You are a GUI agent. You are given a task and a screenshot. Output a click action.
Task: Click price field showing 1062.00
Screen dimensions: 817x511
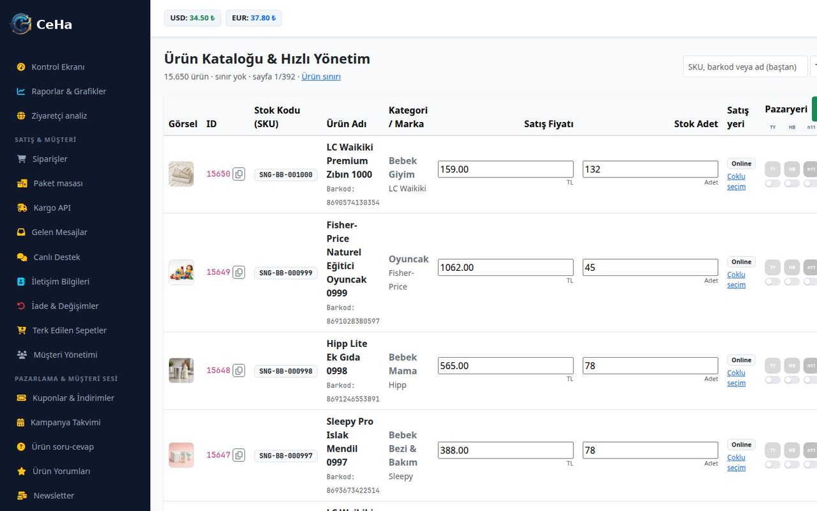click(506, 268)
